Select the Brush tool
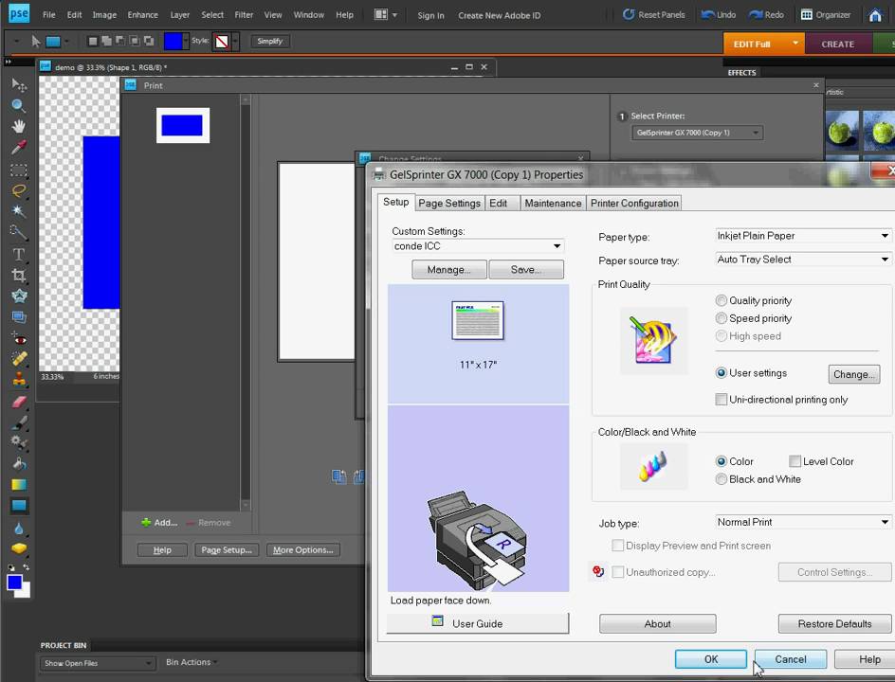Viewport: 895px width, 682px height. tap(19, 422)
